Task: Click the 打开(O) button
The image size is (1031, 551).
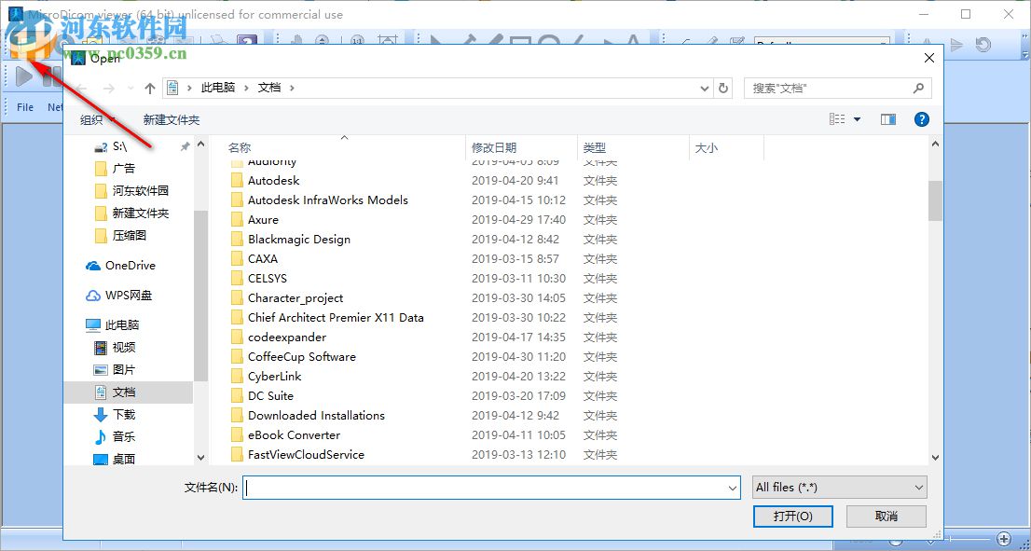Action: pos(792,517)
